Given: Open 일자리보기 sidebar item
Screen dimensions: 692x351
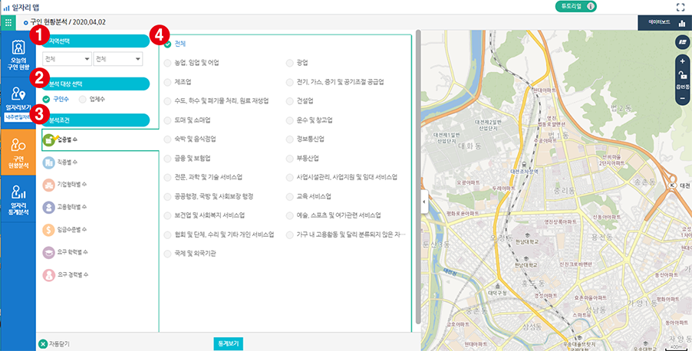Looking at the screenshot, I should click(18, 100).
